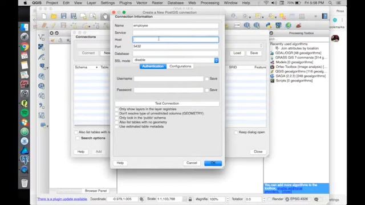Click the QGIS Help book icon
365x205 pixels.
click(x=325, y=16)
